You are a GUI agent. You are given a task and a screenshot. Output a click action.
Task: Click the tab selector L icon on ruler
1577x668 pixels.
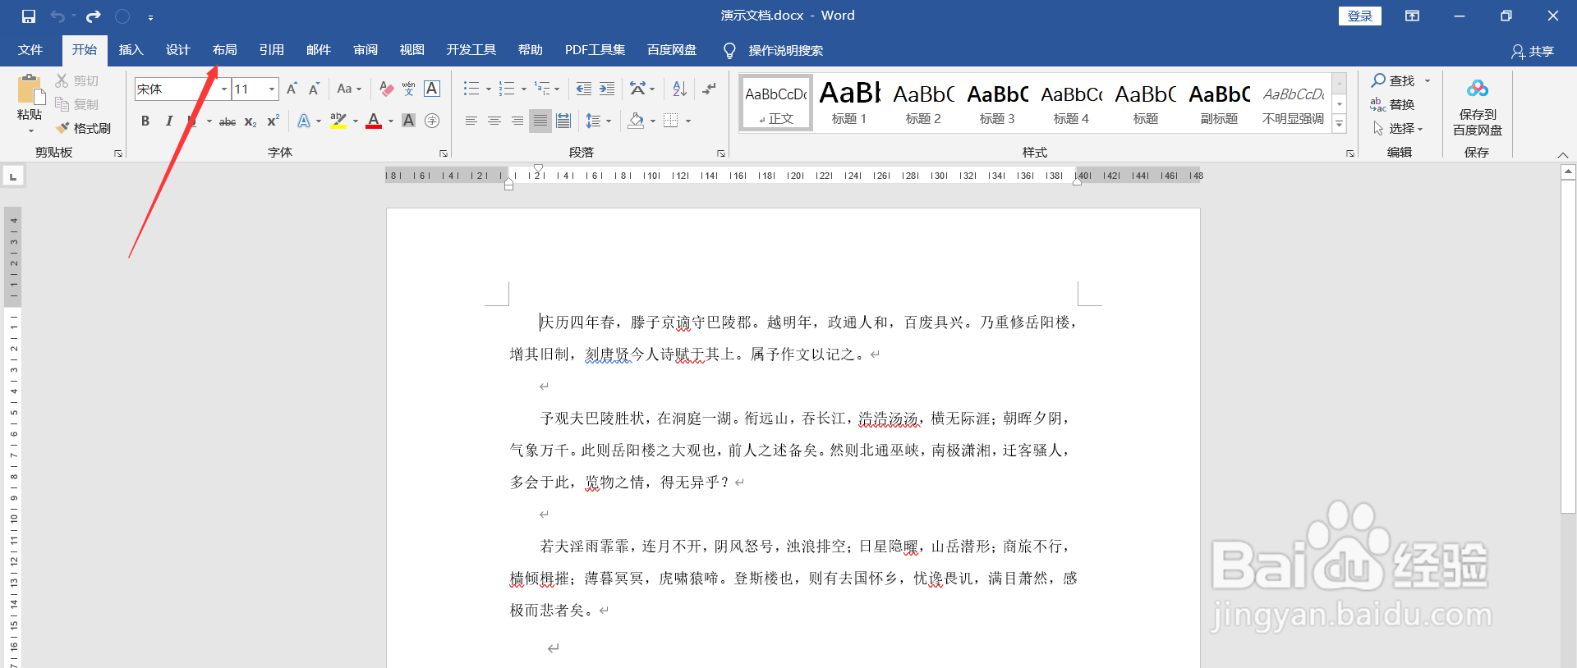(x=13, y=176)
